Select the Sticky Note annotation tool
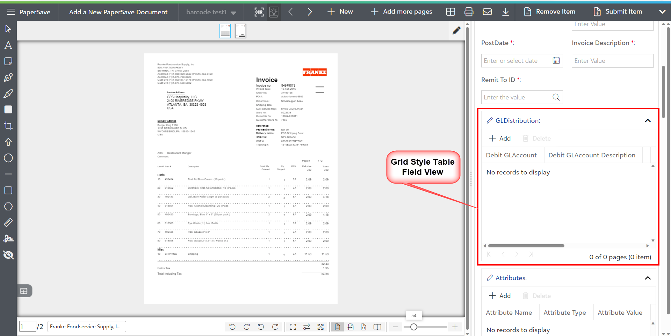This screenshot has width=671, height=336. pos(8,61)
